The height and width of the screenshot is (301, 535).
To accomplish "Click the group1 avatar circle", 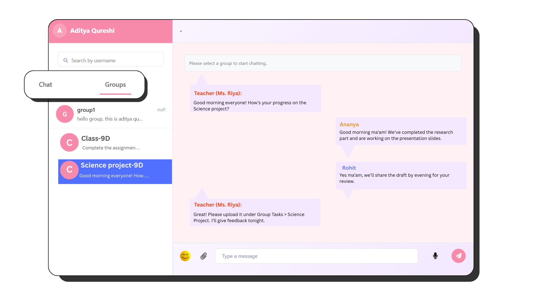I will 65,114.
